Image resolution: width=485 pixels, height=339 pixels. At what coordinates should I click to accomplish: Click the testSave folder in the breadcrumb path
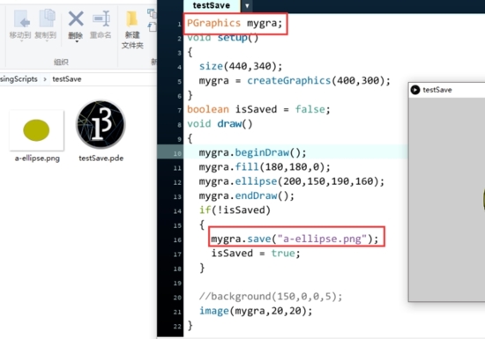(67, 79)
